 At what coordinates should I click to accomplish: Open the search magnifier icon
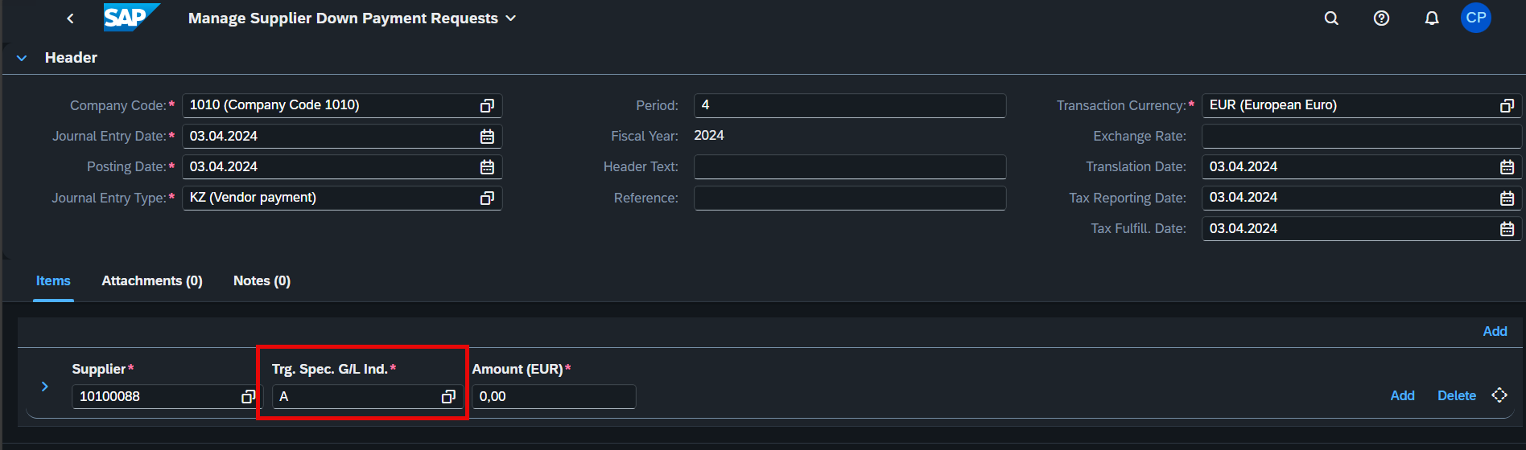[1331, 18]
